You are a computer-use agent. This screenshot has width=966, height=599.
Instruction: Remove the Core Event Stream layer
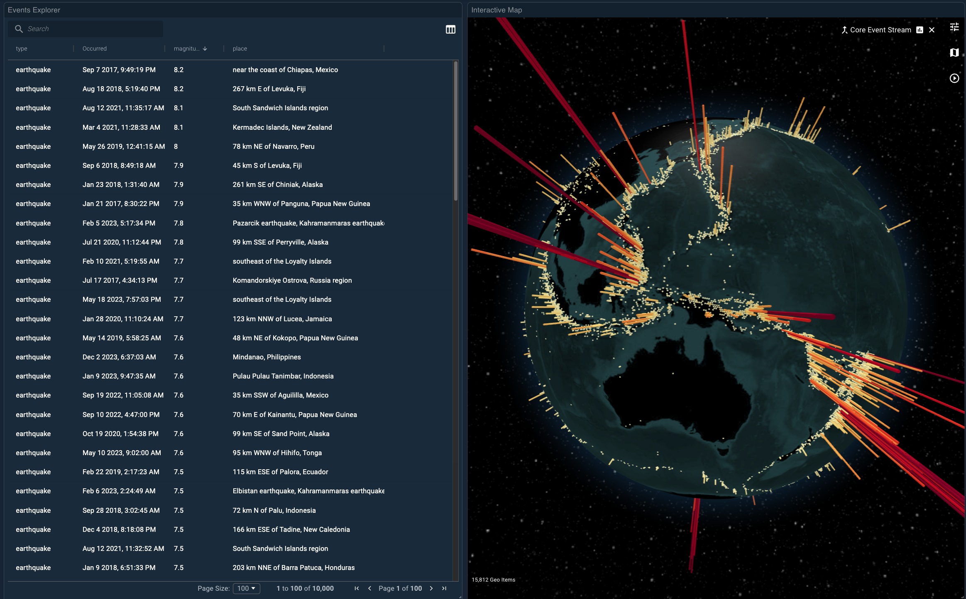pos(932,30)
